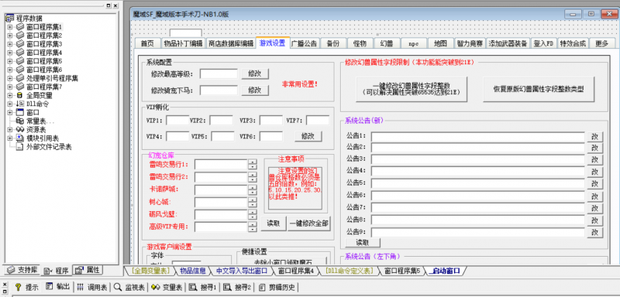This screenshot has width=620, height=297.
Task: Click the 窗口程序集5 stack icon
Action: pyautogui.click(x=20, y=61)
